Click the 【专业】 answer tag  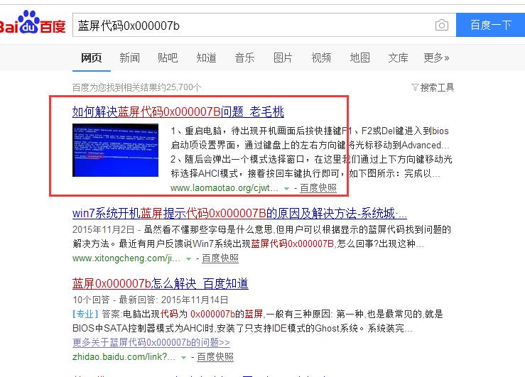pos(85,314)
